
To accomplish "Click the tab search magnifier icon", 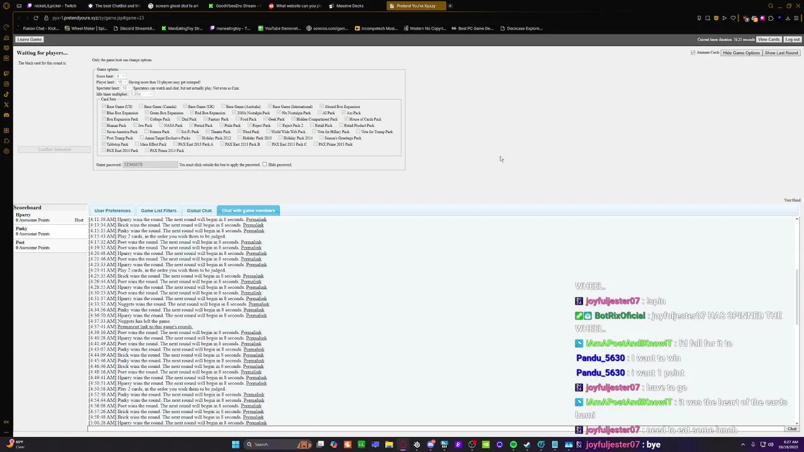I will [x=771, y=6].
